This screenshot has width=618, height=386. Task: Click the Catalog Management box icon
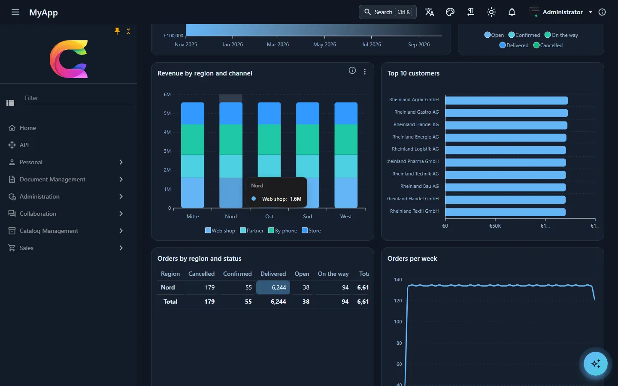click(12, 231)
